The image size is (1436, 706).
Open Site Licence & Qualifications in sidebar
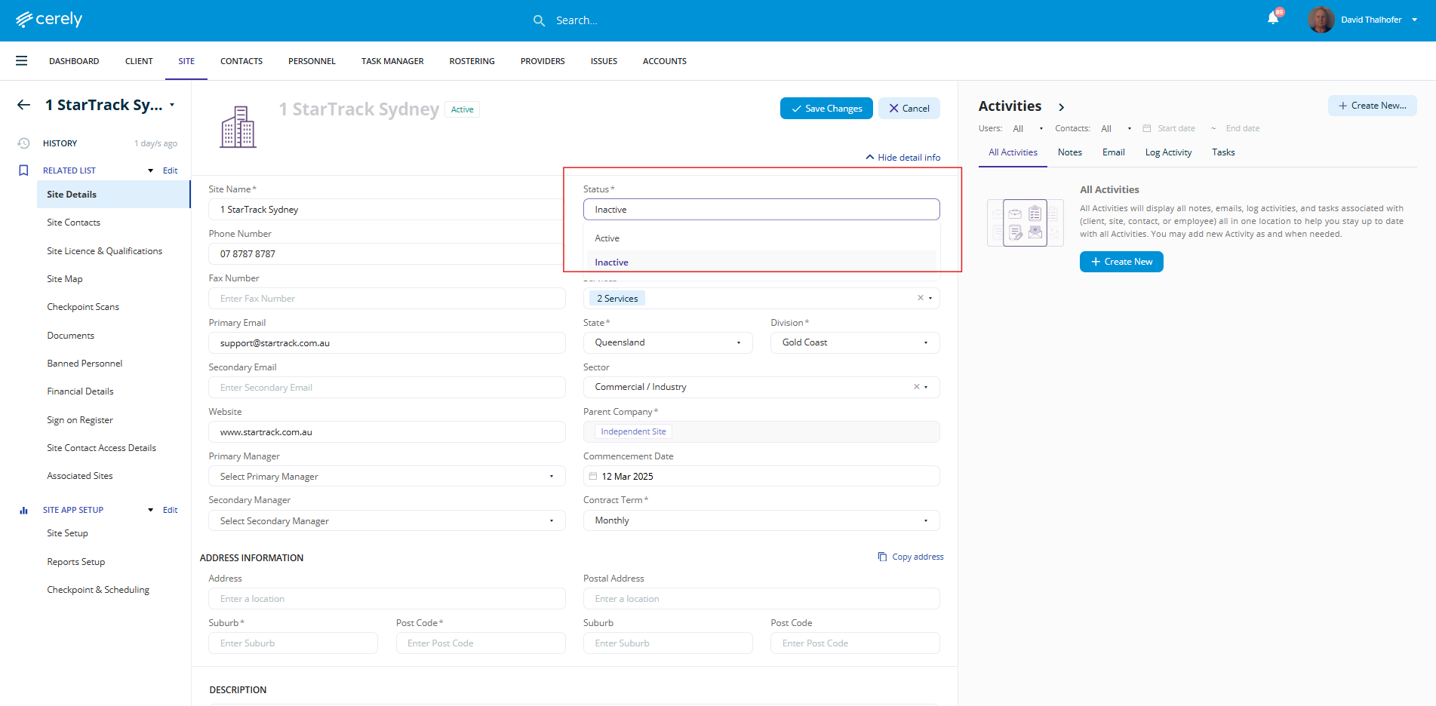tap(104, 251)
